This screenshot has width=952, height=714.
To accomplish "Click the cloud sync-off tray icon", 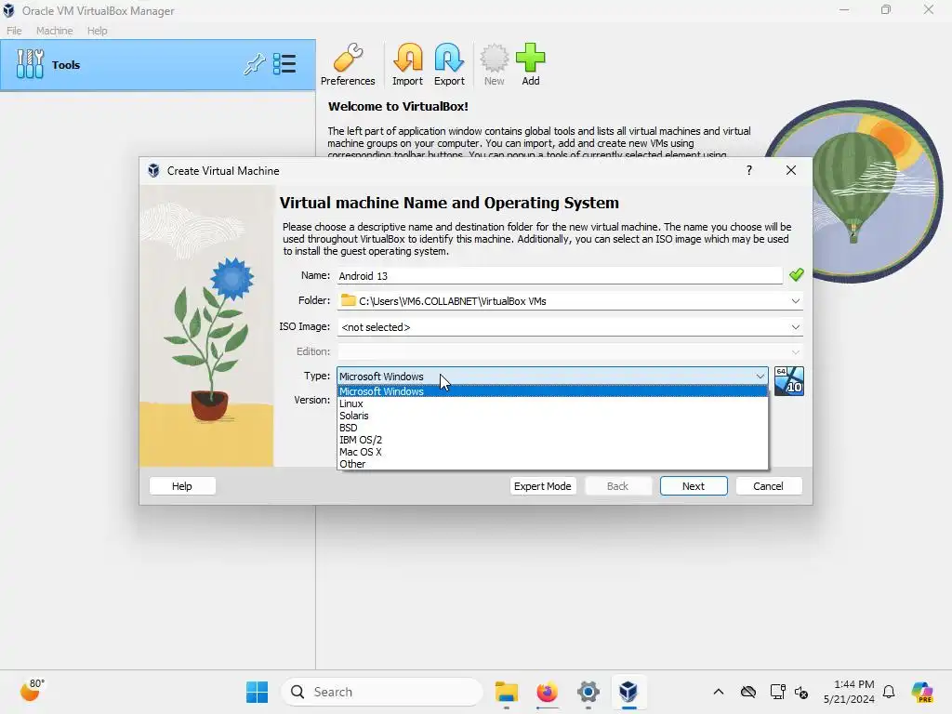I will pos(748,692).
